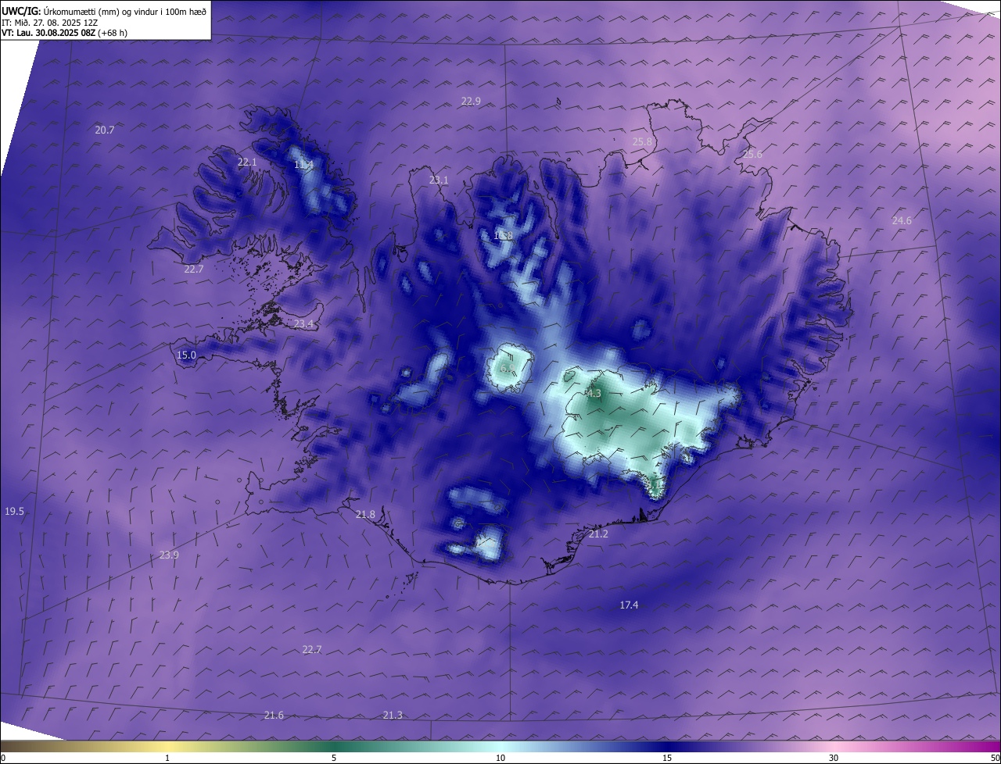Click the value label 11.4
1001x764 pixels.
tap(303, 165)
